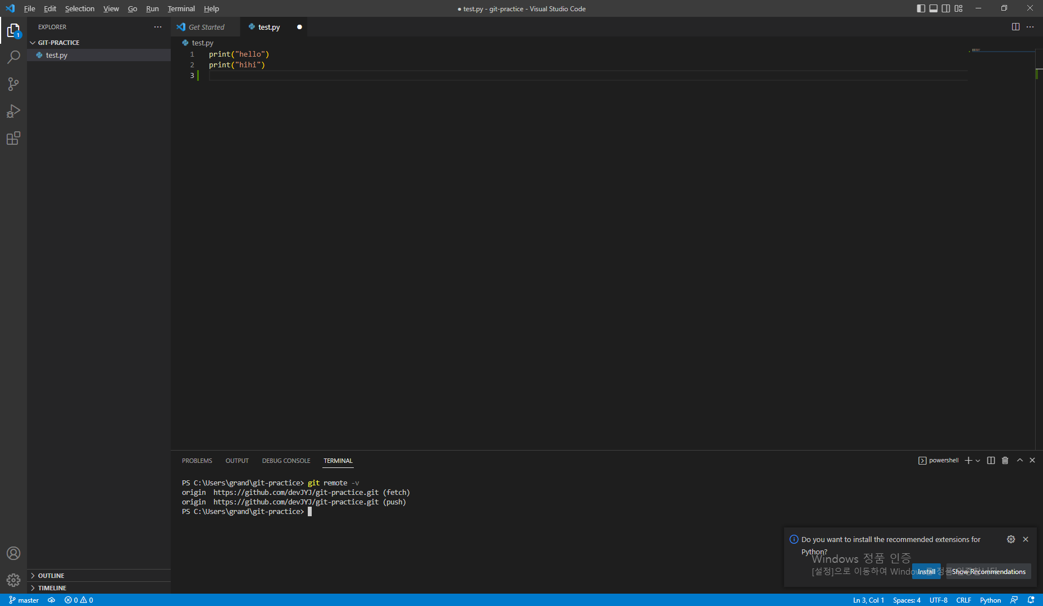Open the Manage gear menu

pos(13,580)
